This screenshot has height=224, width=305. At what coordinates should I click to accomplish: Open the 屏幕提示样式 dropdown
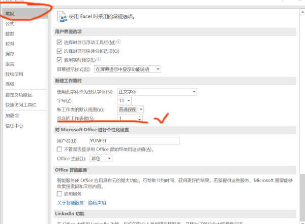pos(128,69)
